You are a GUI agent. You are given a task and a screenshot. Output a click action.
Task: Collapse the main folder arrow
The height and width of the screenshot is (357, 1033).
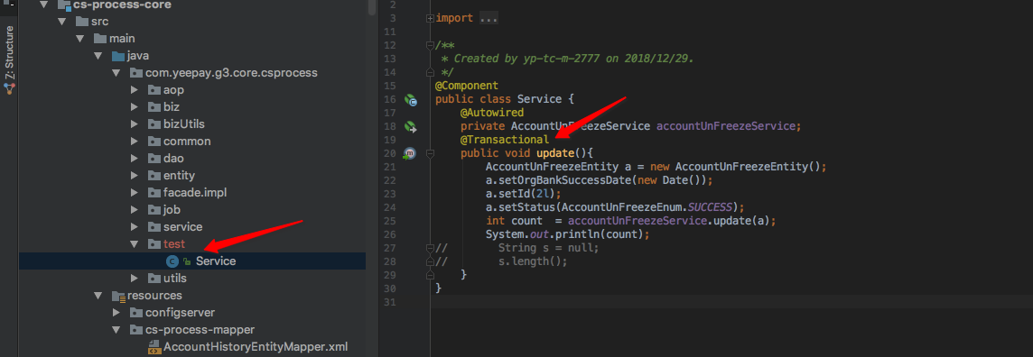click(79, 39)
